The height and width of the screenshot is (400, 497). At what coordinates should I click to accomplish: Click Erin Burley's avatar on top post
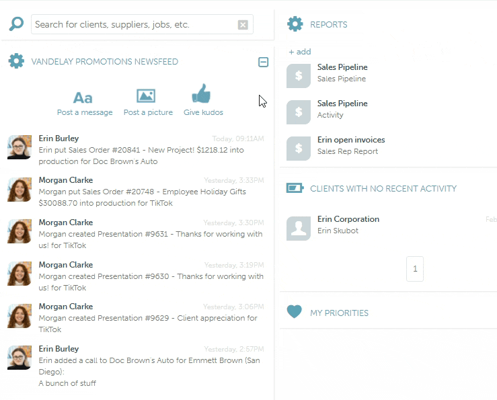(20, 147)
